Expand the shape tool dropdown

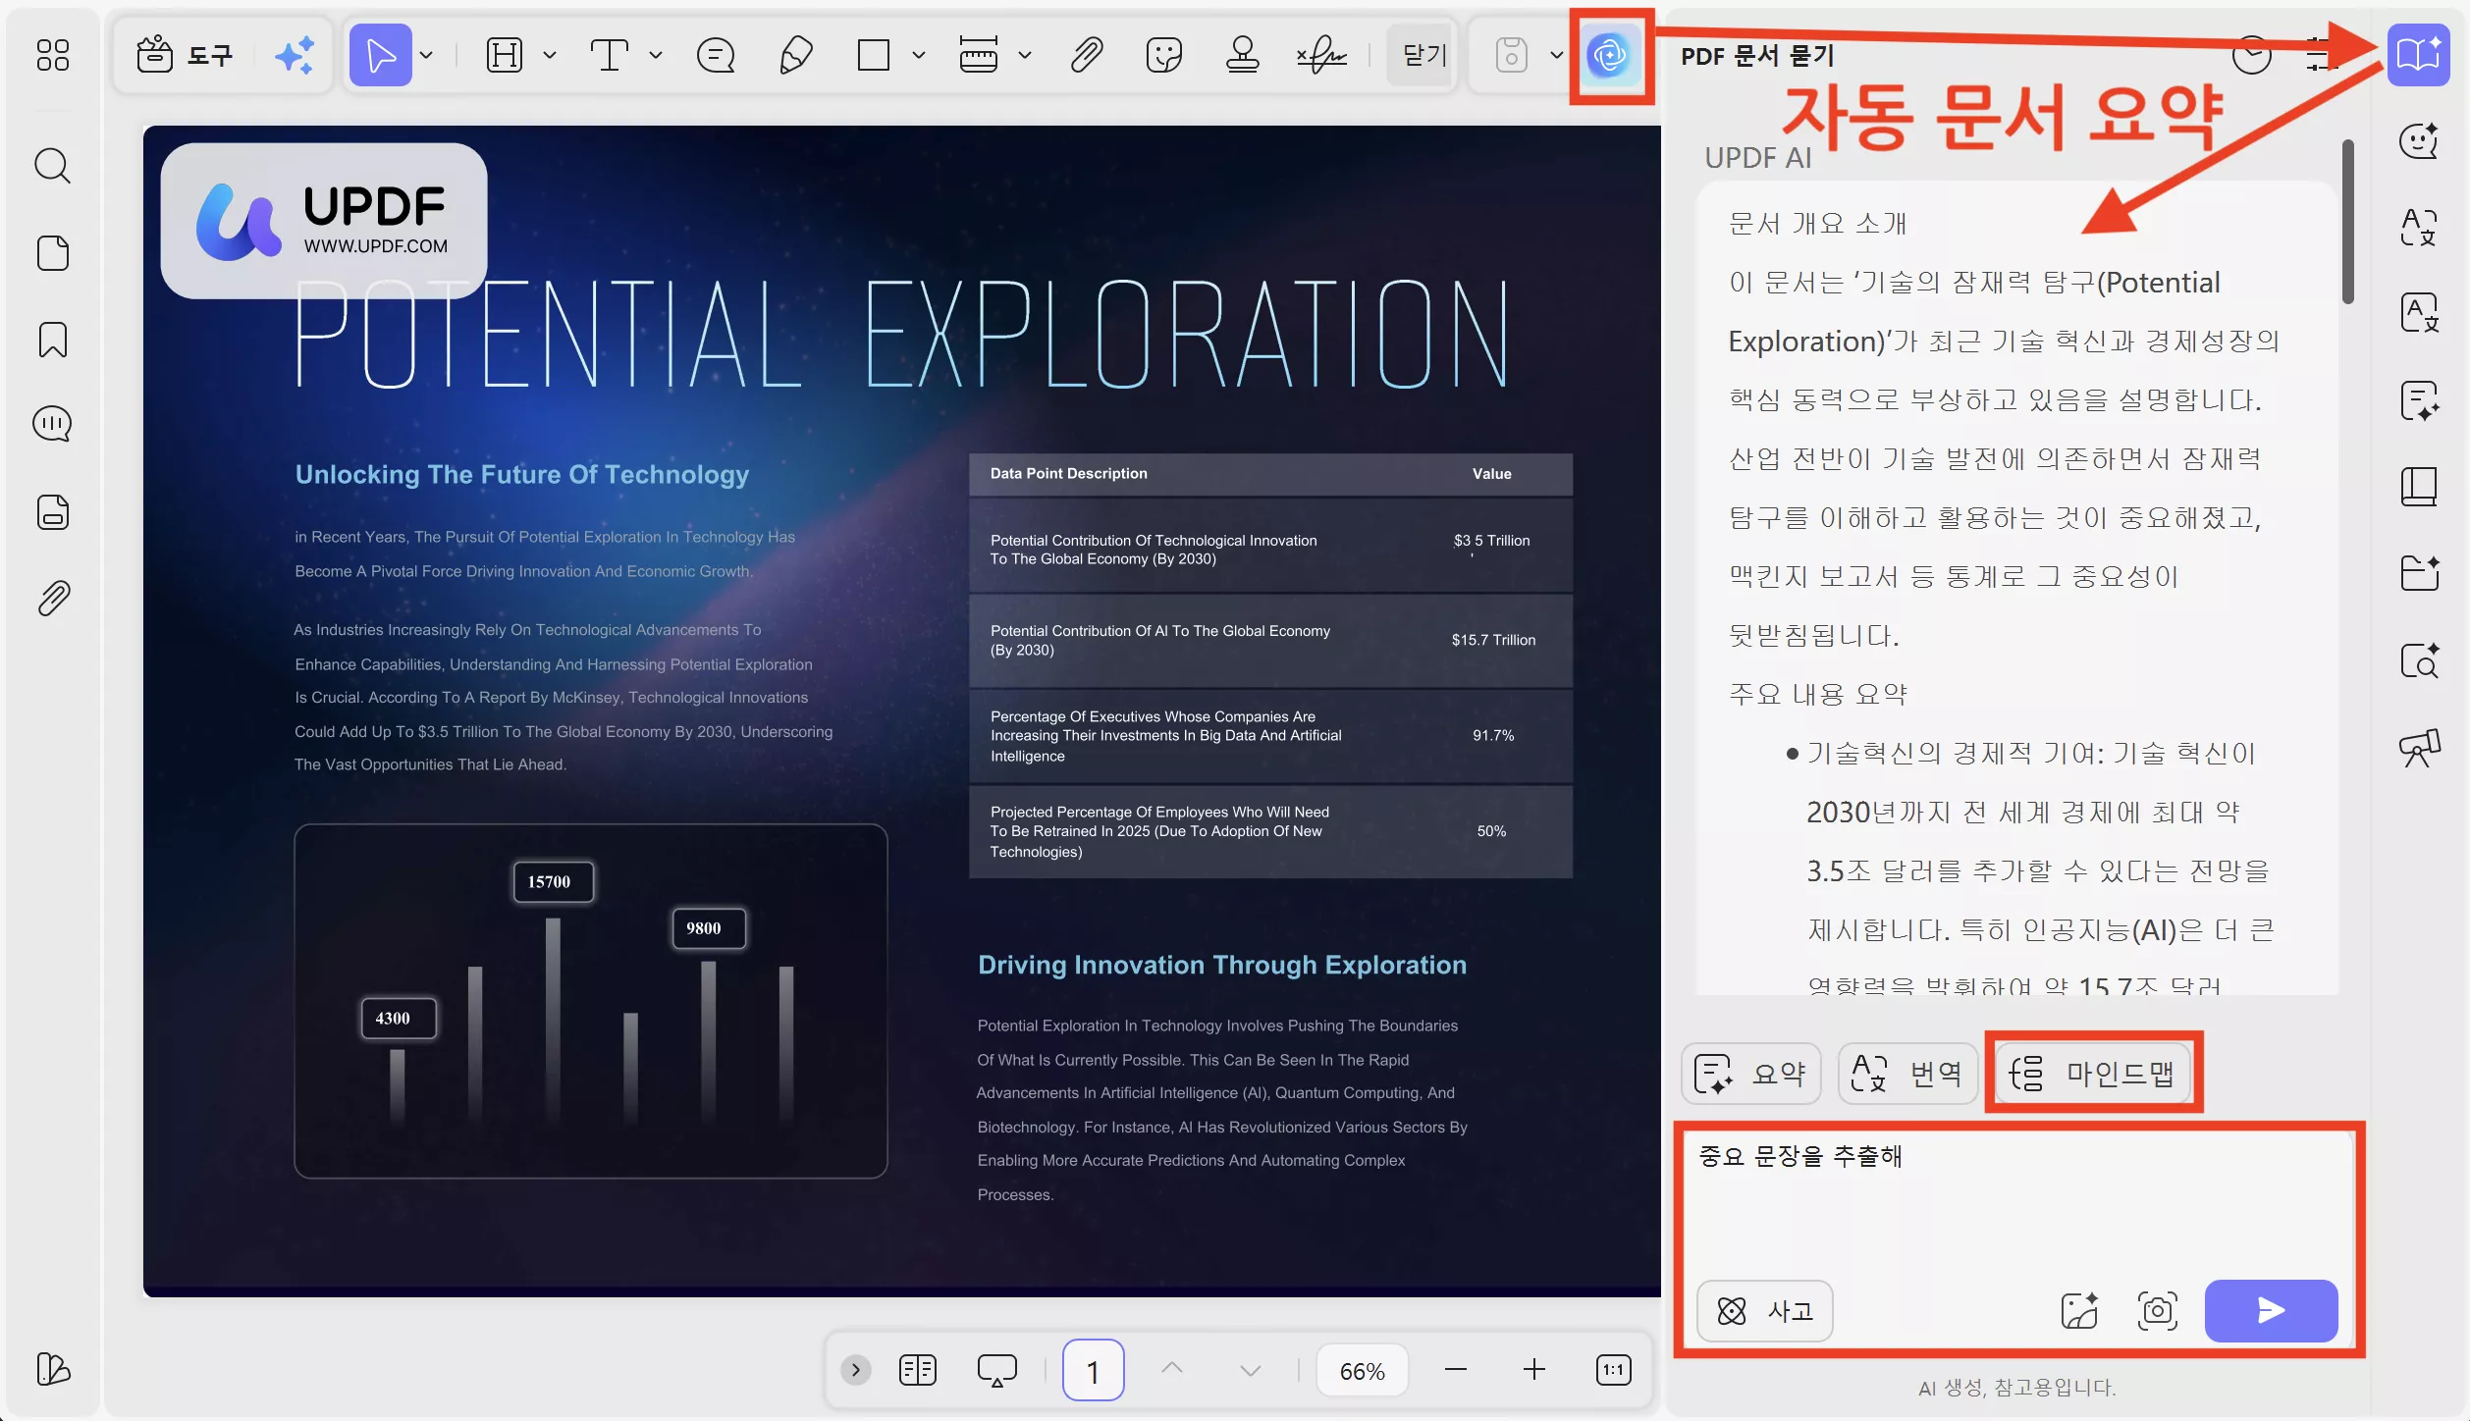[918, 56]
